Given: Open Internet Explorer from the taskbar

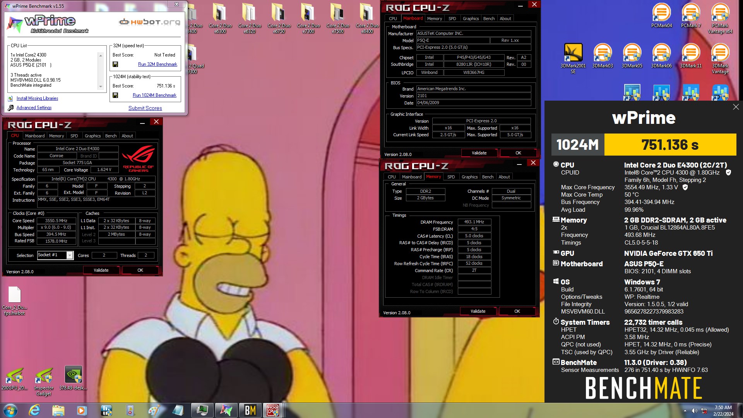Looking at the screenshot, I should (34, 410).
